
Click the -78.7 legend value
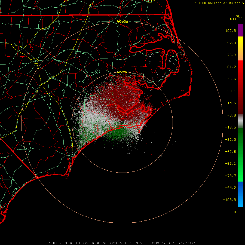coord(231,176)
